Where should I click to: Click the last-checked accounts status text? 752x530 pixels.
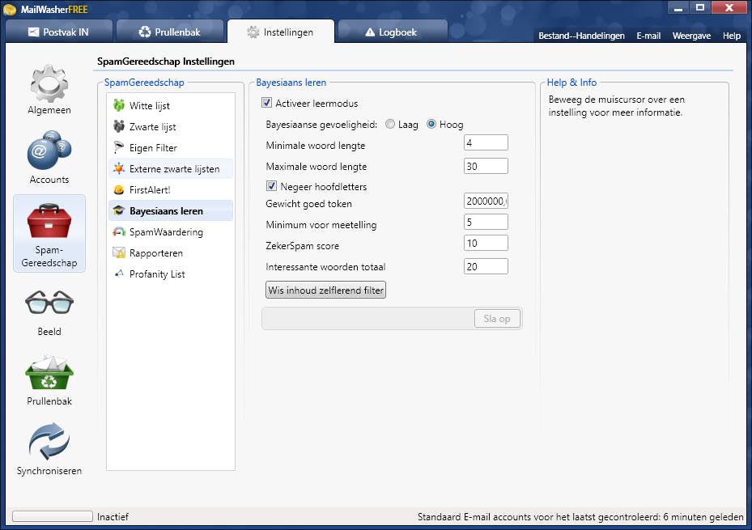[x=580, y=516]
